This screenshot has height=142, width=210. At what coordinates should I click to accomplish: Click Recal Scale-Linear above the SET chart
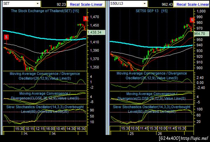pyautogui.click(x=86, y=5)
